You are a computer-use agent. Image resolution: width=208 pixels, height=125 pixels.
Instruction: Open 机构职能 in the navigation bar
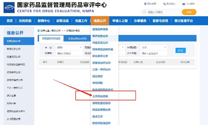tap(25, 21)
